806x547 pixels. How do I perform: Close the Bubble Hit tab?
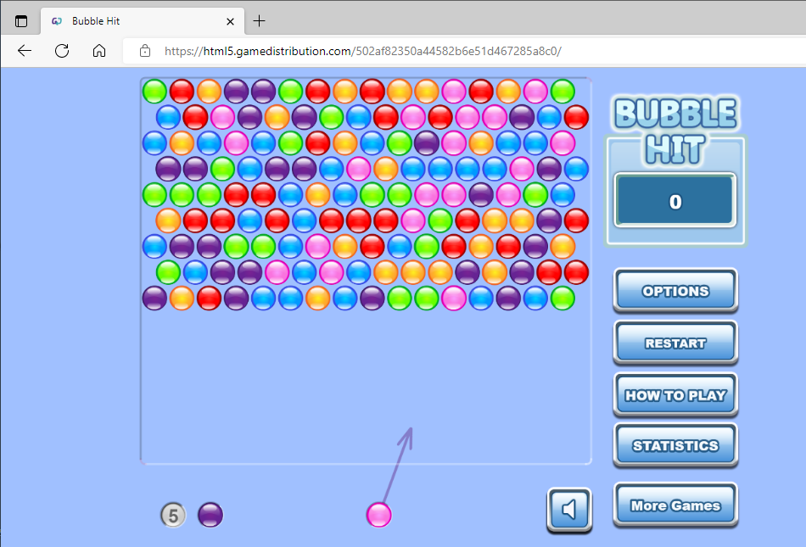(x=230, y=21)
